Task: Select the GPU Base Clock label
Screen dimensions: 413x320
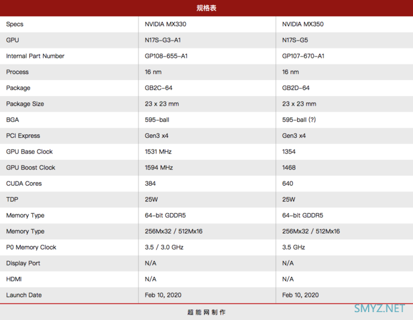Action: 30,152
